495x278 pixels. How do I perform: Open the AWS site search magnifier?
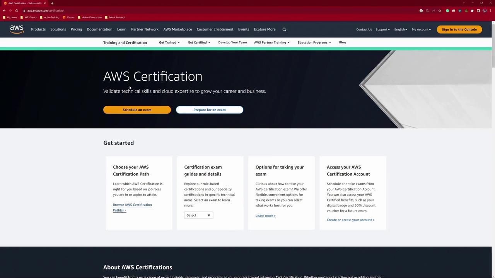tap(284, 29)
